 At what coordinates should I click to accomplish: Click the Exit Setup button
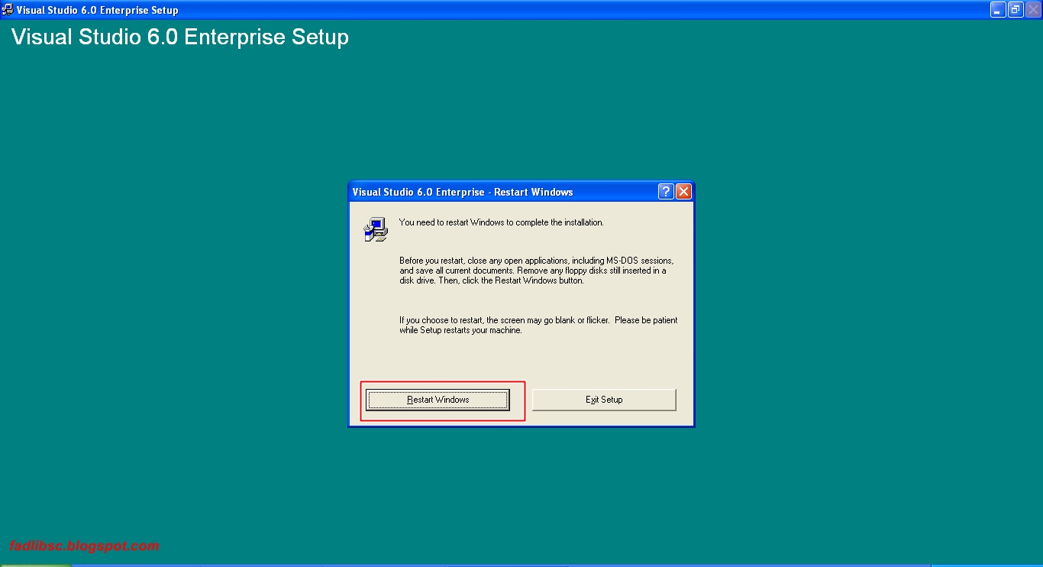tap(604, 400)
